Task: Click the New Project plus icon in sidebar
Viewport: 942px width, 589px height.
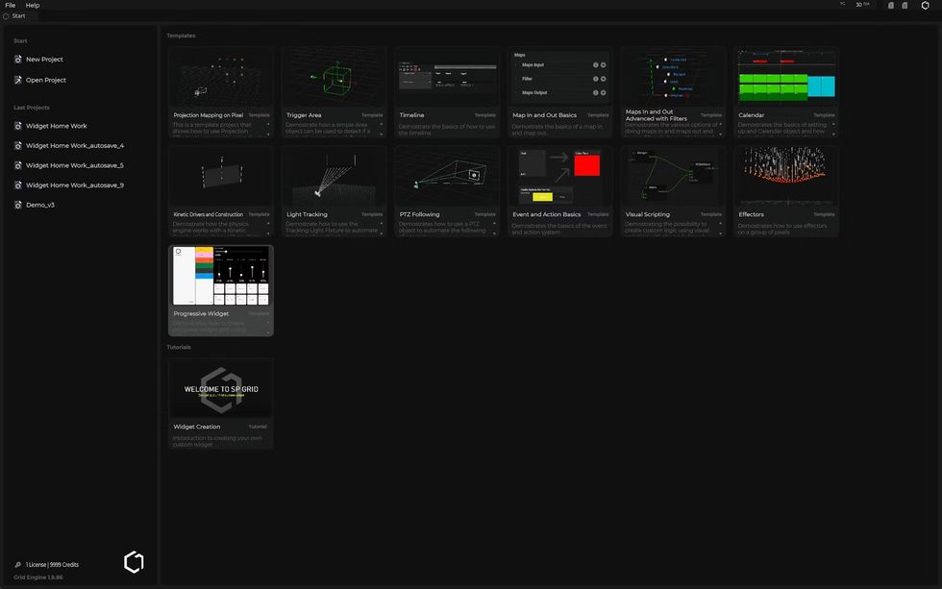Action: (x=17, y=59)
